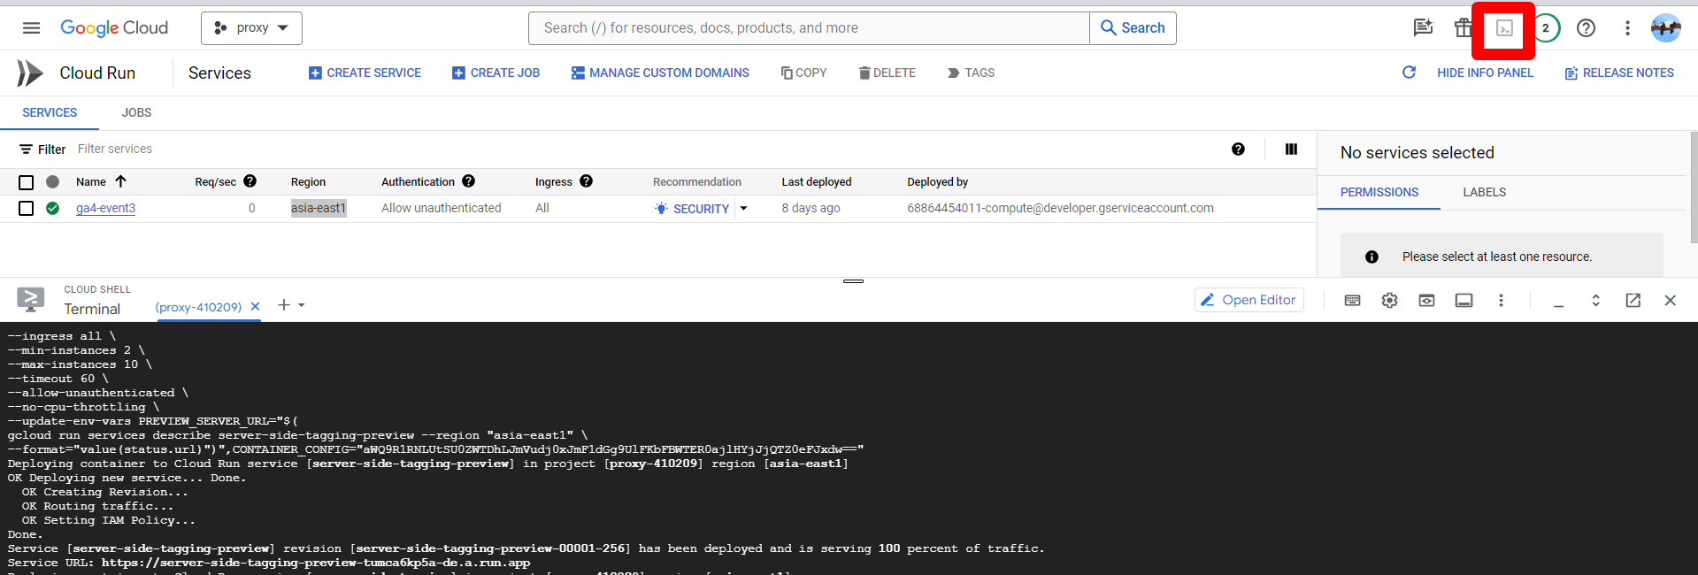
Task: Click Open Editor button
Action: (x=1249, y=300)
